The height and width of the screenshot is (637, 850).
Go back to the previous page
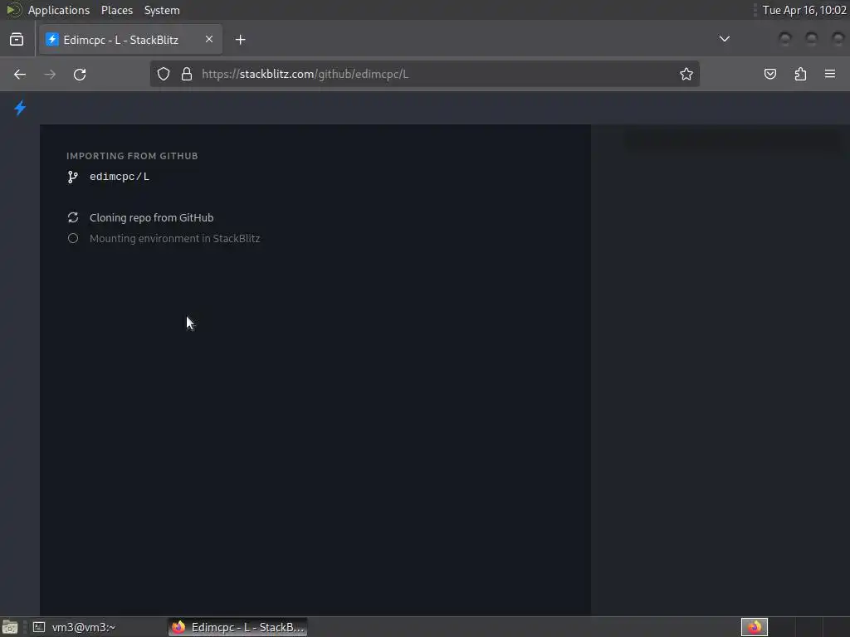click(20, 74)
